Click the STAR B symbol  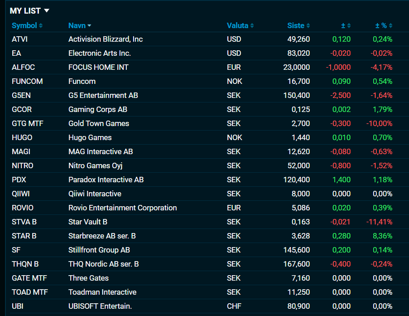[24, 236]
